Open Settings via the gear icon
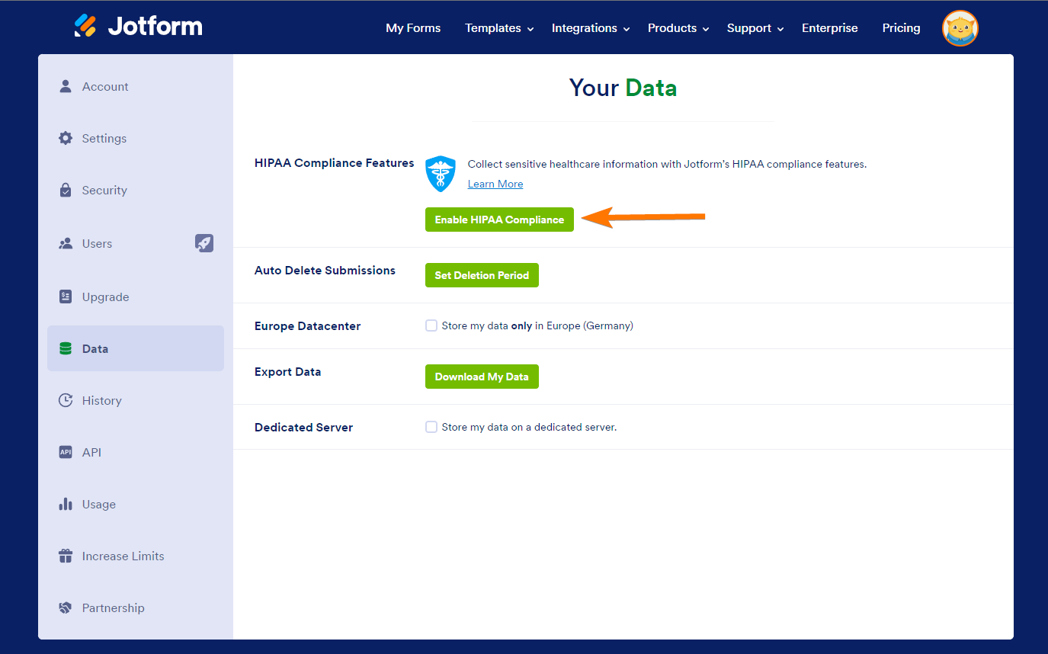 tap(66, 138)
